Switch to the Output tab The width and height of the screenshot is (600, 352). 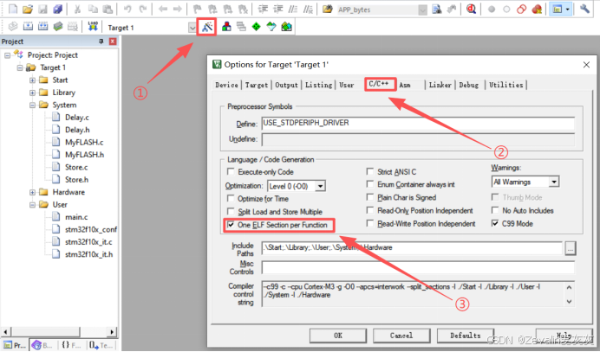[286, 85]
